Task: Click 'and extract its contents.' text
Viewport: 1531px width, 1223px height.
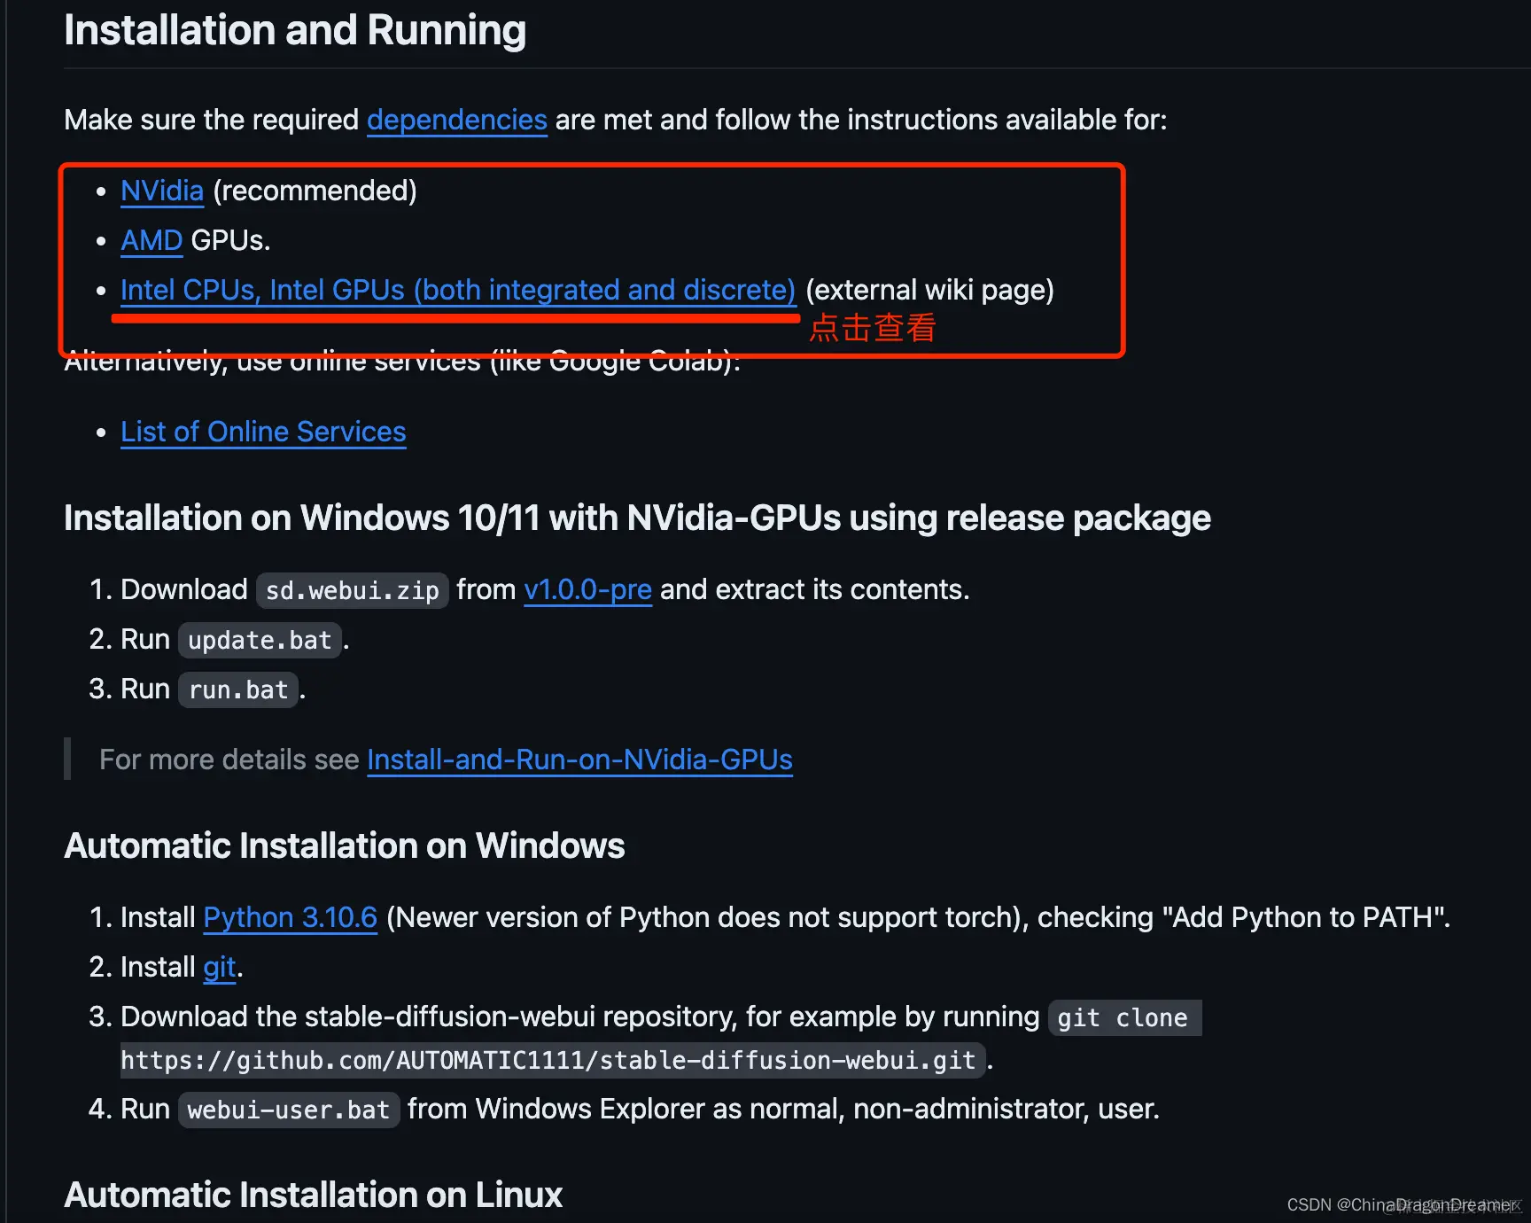Action: (815, 589)
